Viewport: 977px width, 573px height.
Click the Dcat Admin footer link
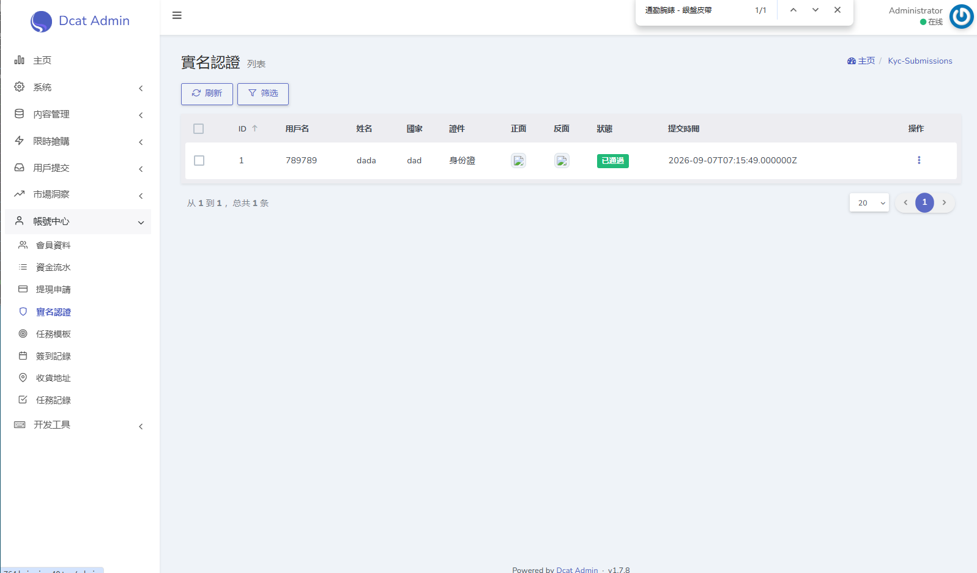pyautogui.click(x=577, y=569)
